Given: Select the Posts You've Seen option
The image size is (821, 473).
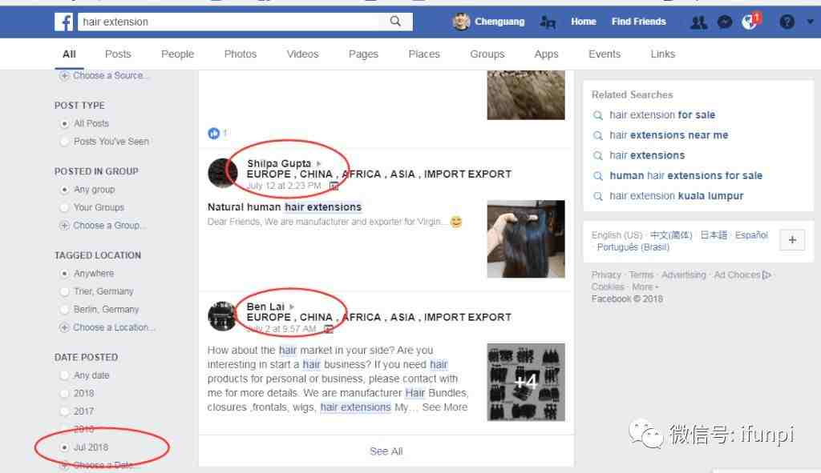Looking at the screenshot, I should 65,142.
